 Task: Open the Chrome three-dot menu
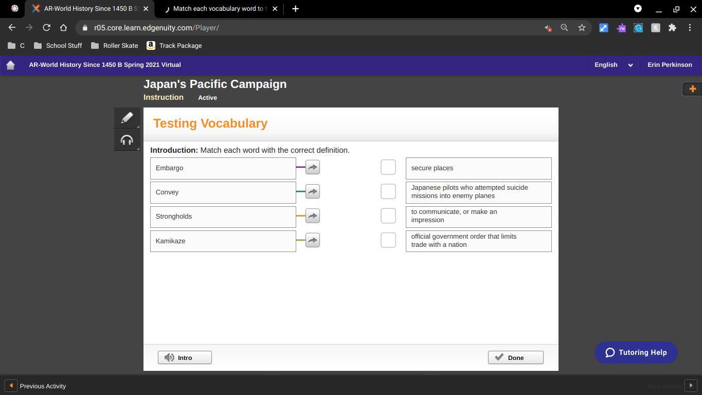[x=690, y=28]
